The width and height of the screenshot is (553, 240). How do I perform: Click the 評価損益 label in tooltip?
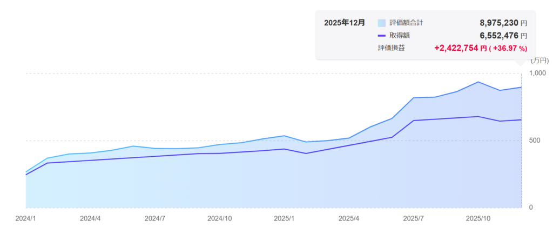coord(392,48)
